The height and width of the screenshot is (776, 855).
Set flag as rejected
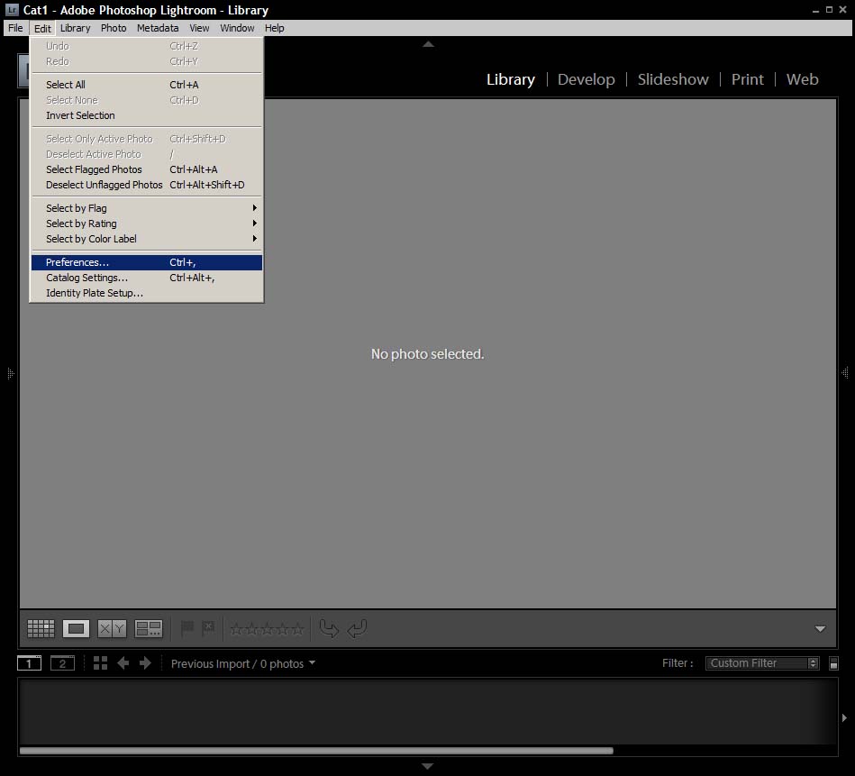pos(209,628)
